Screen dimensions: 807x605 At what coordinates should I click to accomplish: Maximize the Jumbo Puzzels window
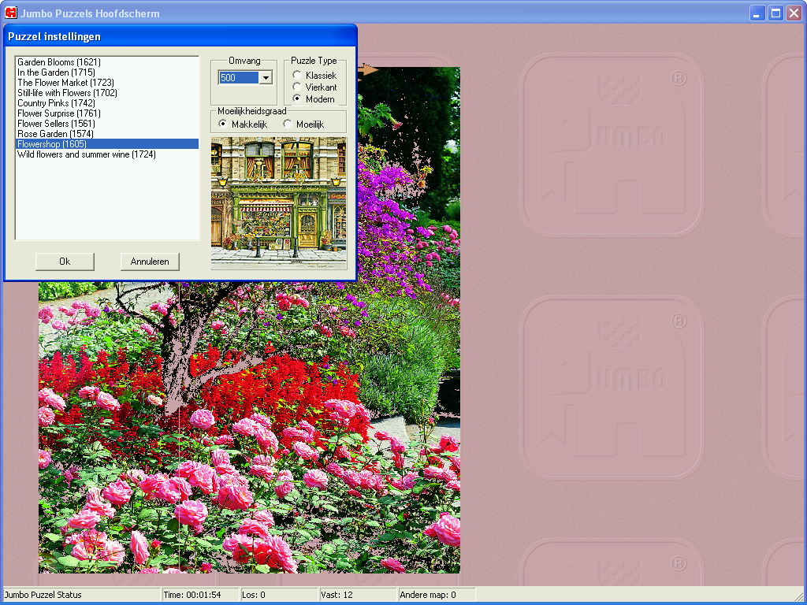point(775,13)
